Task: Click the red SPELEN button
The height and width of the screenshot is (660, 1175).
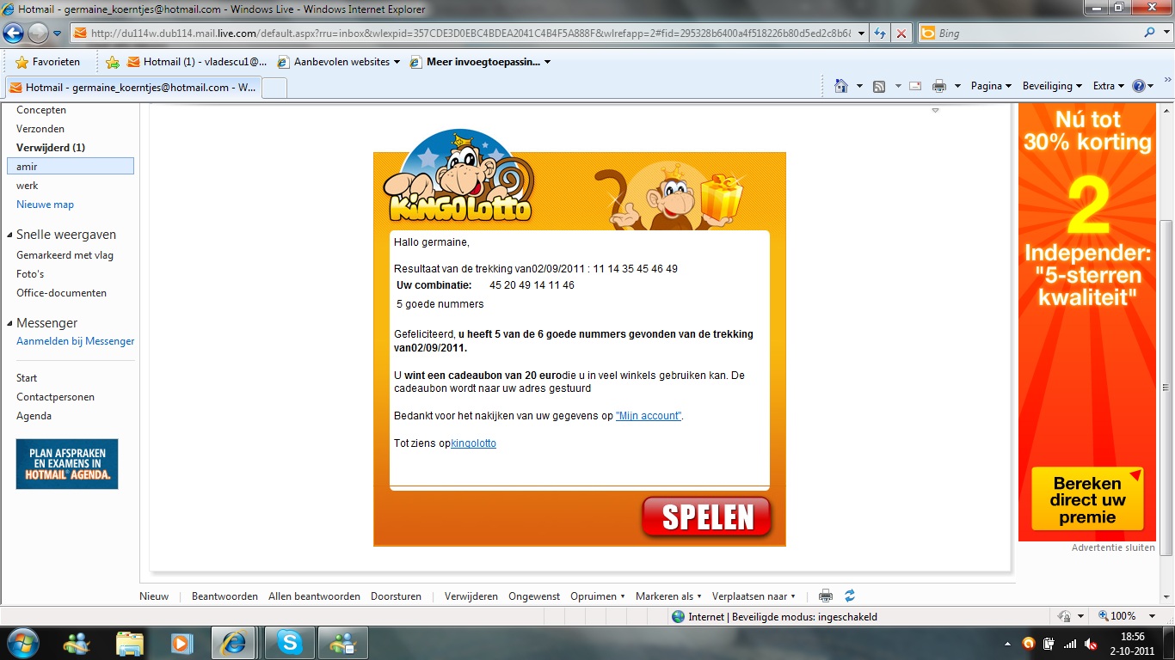Action: (x=706, y=517)
